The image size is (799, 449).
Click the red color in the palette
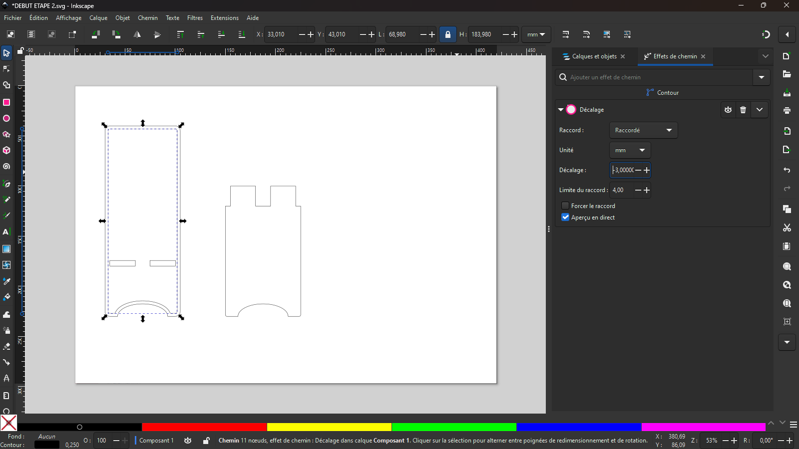204,427
